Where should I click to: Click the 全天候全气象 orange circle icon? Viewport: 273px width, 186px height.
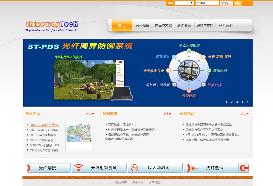click(x=168, y=70)
